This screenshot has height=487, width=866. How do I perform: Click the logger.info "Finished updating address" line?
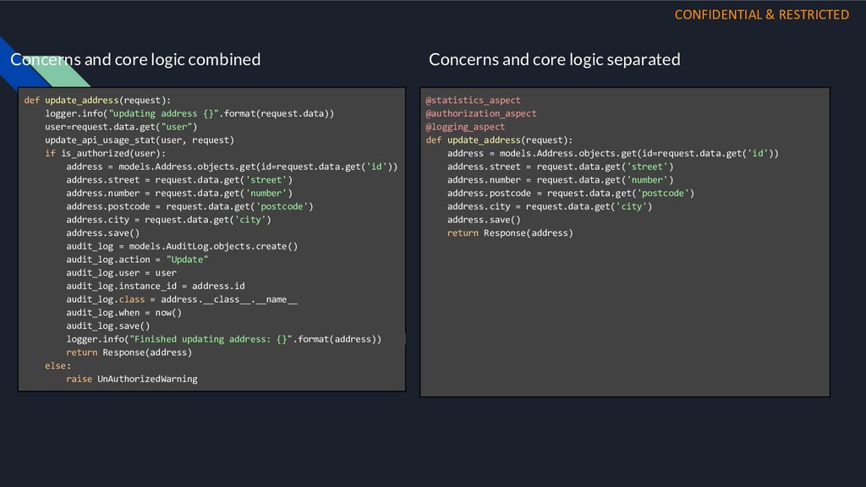click(x=223, y=339)
